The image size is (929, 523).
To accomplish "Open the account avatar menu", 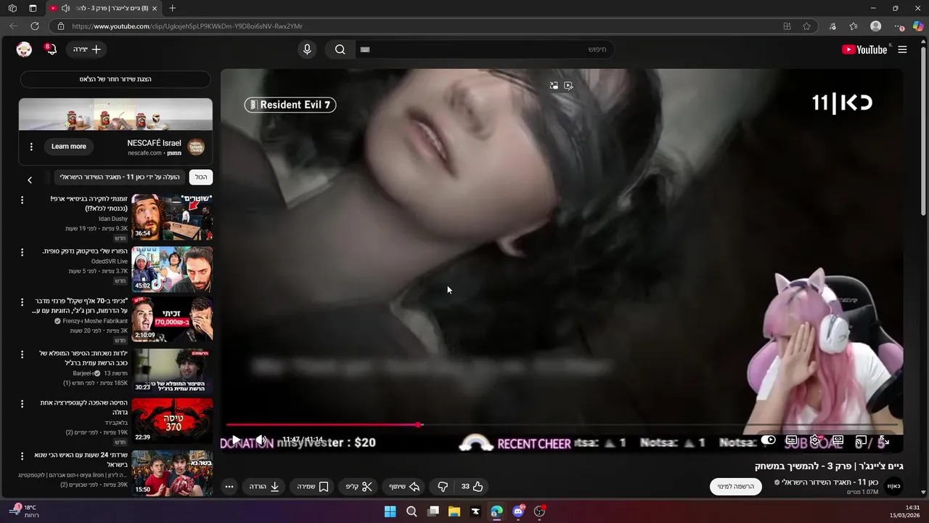I will tap(24, 49).
